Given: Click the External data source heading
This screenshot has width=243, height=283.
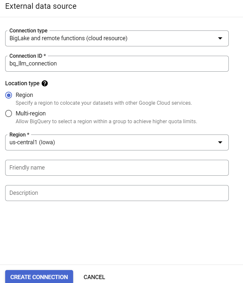Looking at the screenshot, I should point(41,6).
